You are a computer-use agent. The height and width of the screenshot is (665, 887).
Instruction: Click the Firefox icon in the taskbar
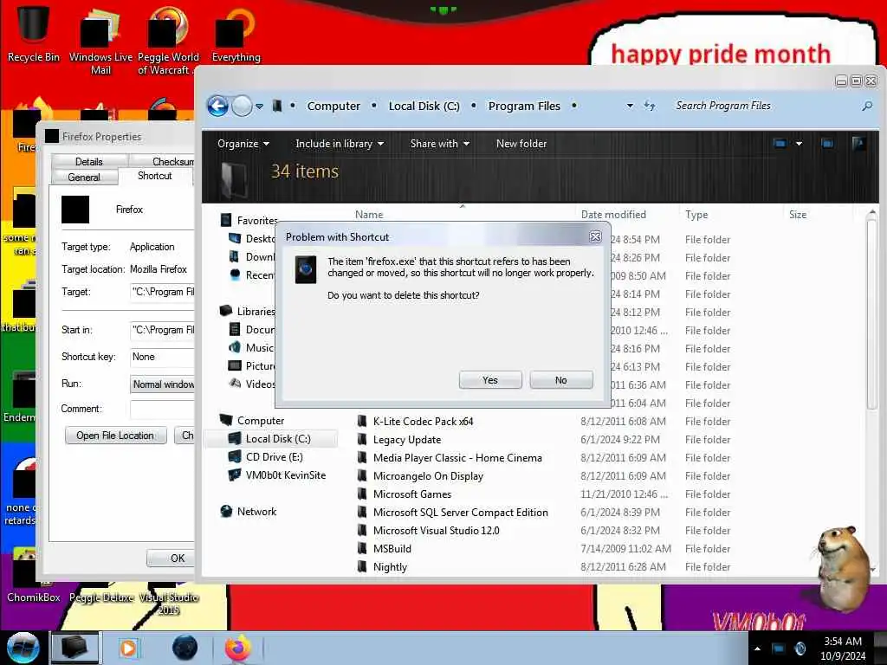(x=238, y=648)
